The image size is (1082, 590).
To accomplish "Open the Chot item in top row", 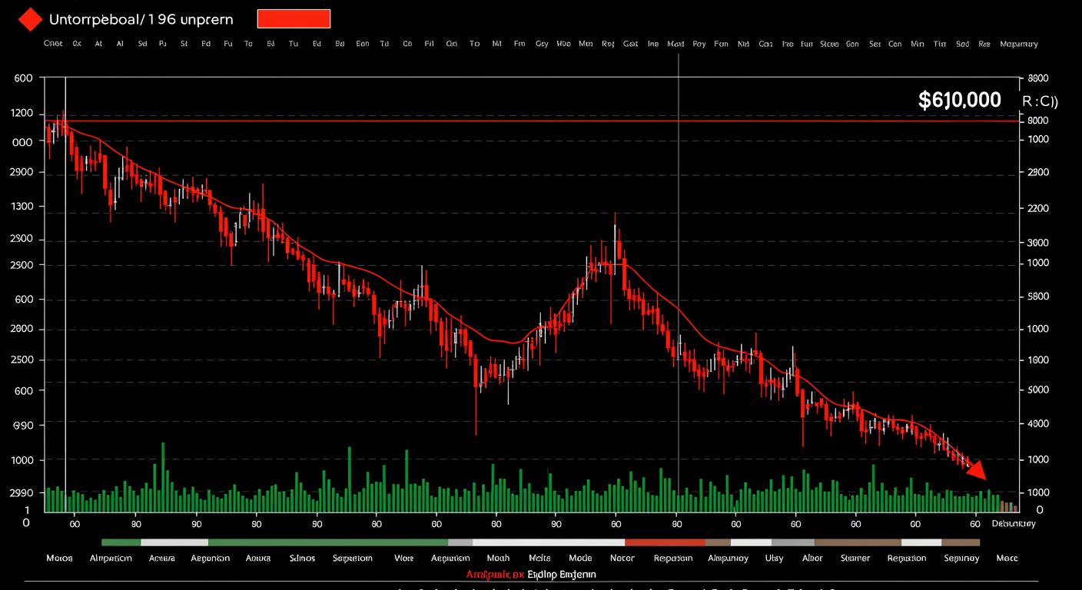I will [x=53, y=45].
